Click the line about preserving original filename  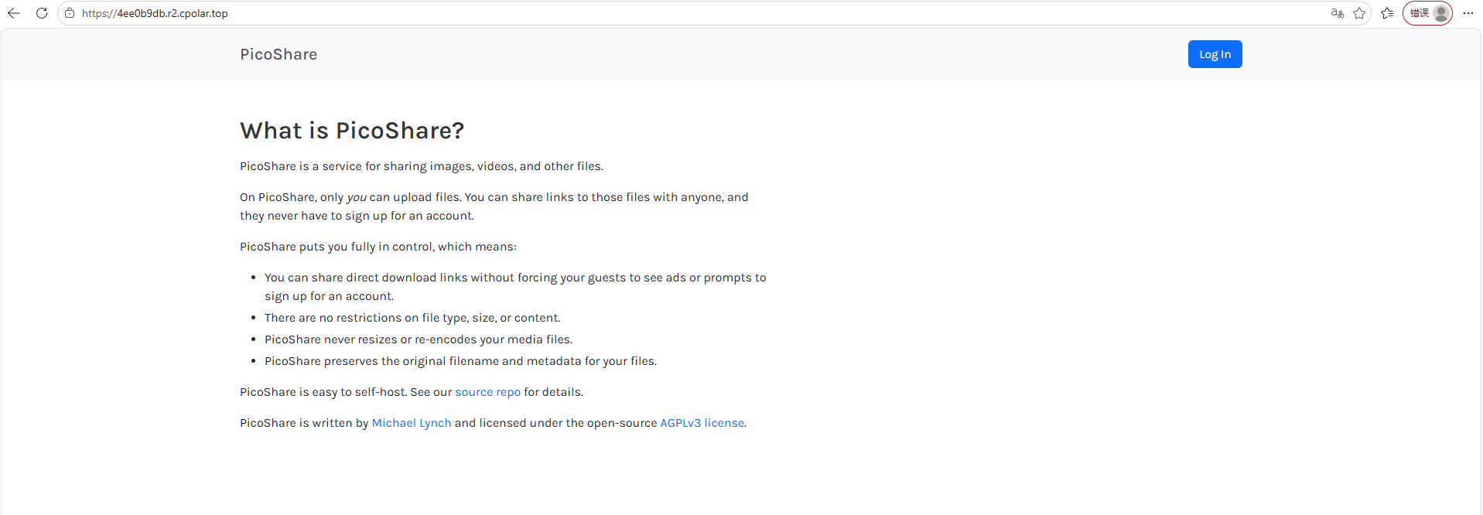(x=460, y=361)
